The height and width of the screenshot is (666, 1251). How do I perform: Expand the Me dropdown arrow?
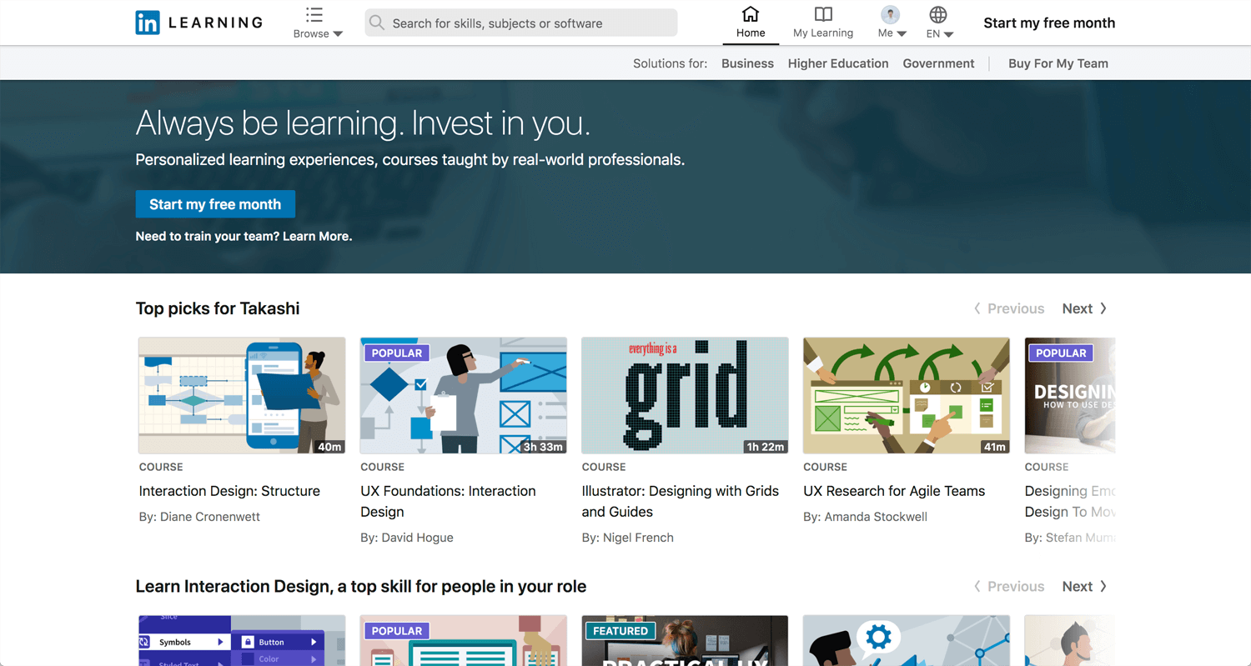[902, 34]
